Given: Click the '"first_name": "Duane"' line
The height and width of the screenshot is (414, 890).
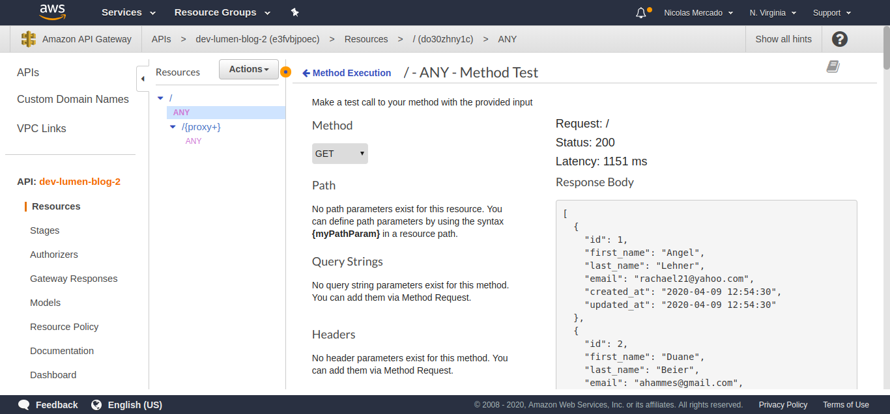Looking at the screenshot, I should 644,357.
